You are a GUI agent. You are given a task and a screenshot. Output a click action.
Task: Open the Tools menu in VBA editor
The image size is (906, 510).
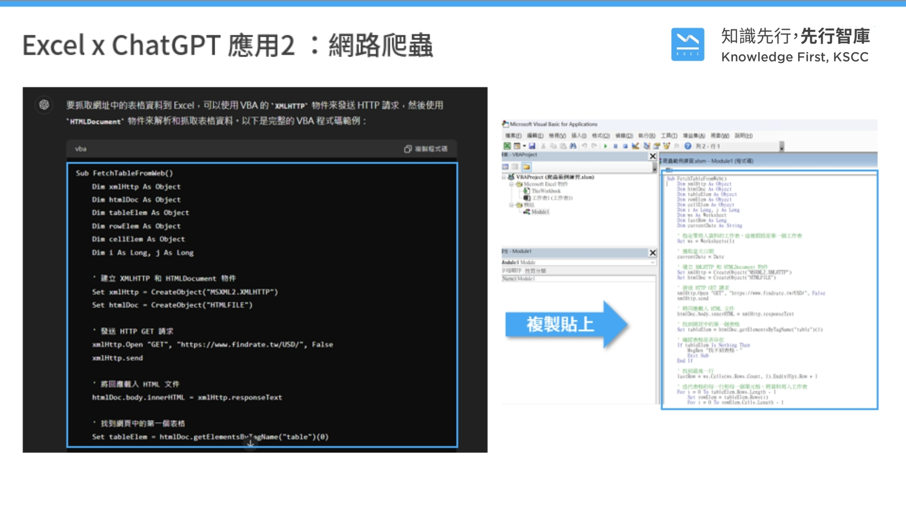point(669,135)
